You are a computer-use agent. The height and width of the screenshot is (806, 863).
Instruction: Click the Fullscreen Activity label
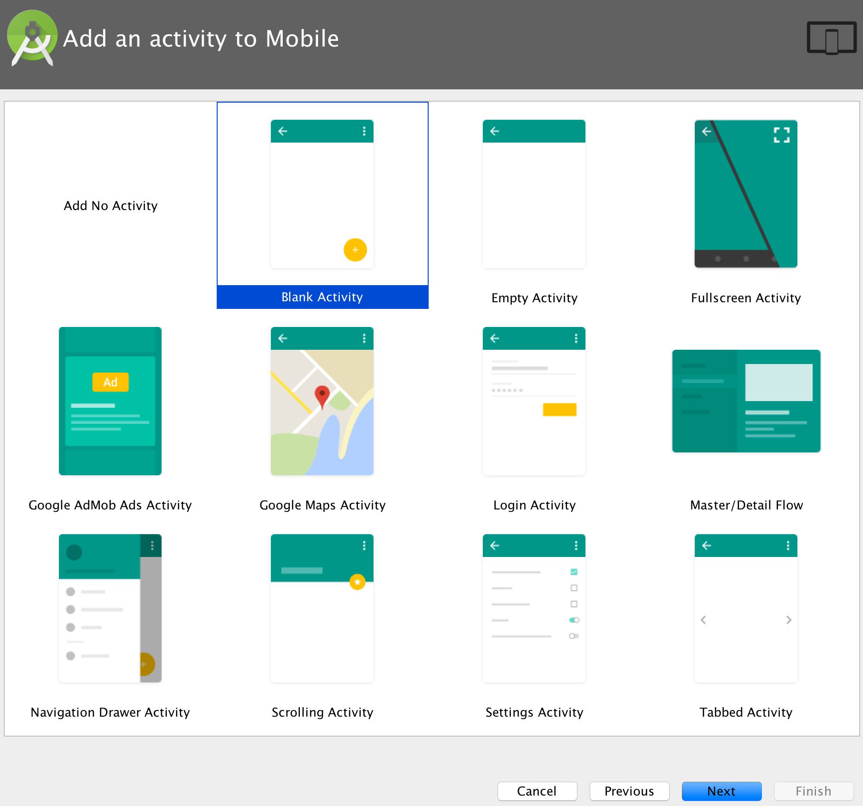pos(746,298)
